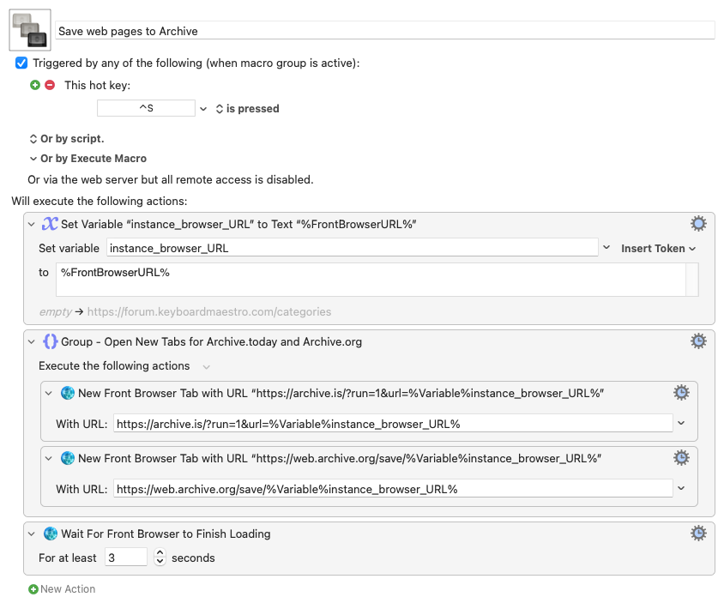
Task: Open gear menu for Set Variable action
Action: click(x=698, y=224)
